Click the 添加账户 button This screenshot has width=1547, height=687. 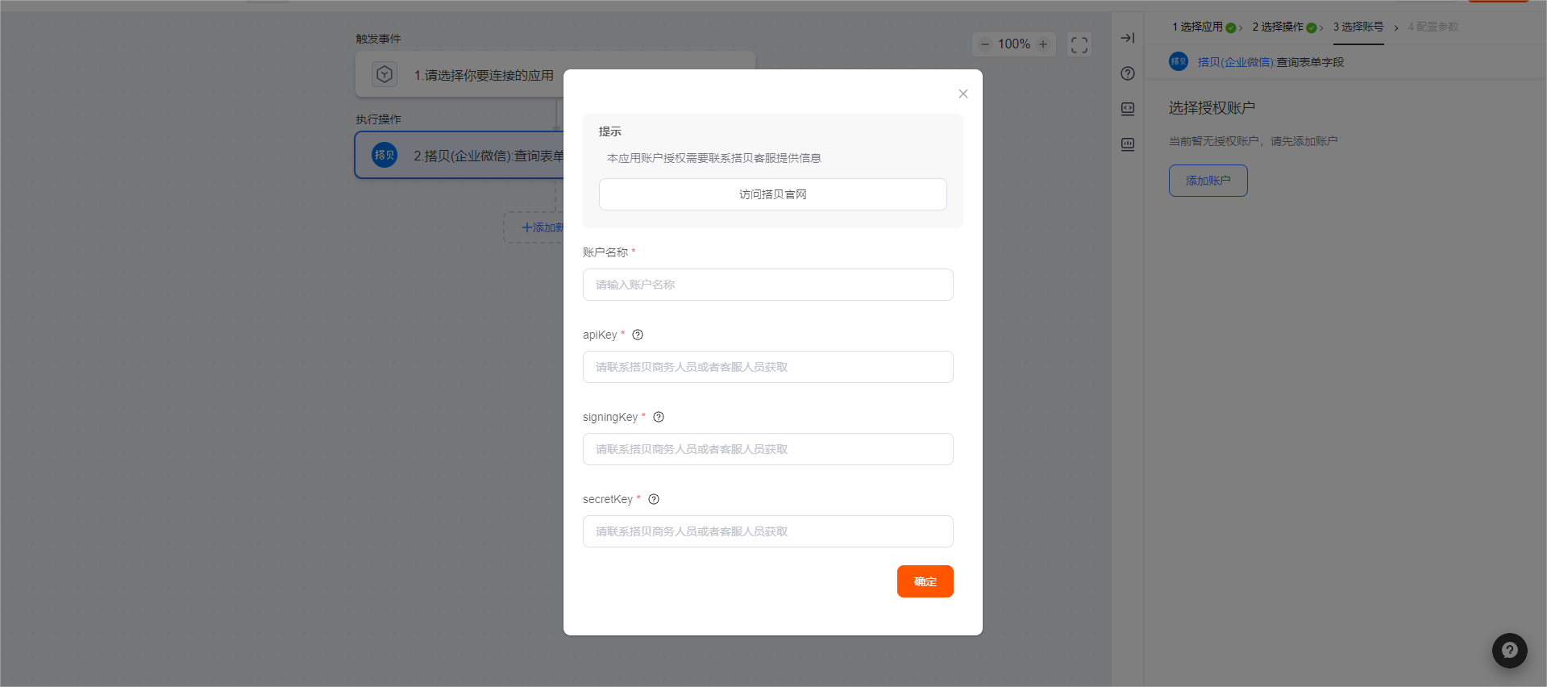pyautogui.click(x=1208, y=181)
